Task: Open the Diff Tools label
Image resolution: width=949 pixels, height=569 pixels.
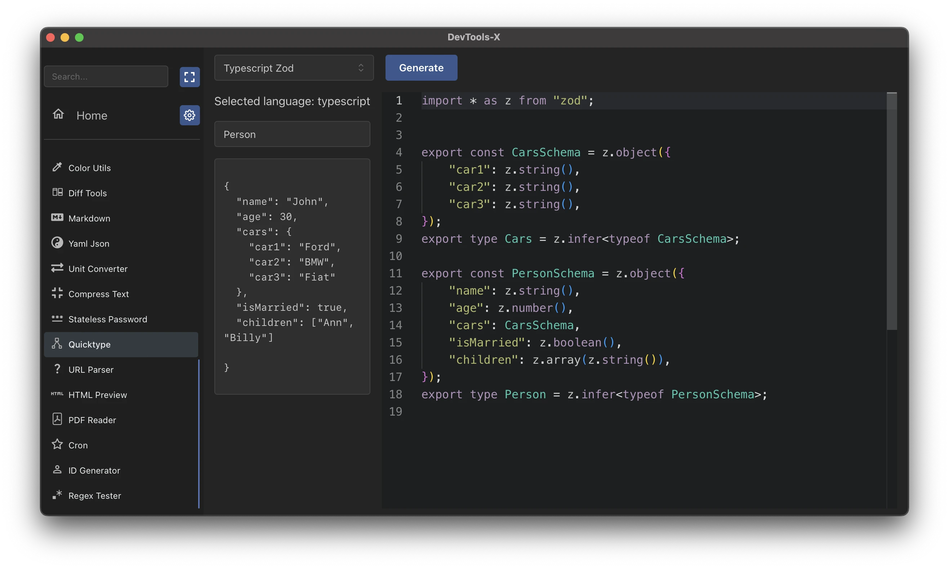Action: click(x=88, y=193)
